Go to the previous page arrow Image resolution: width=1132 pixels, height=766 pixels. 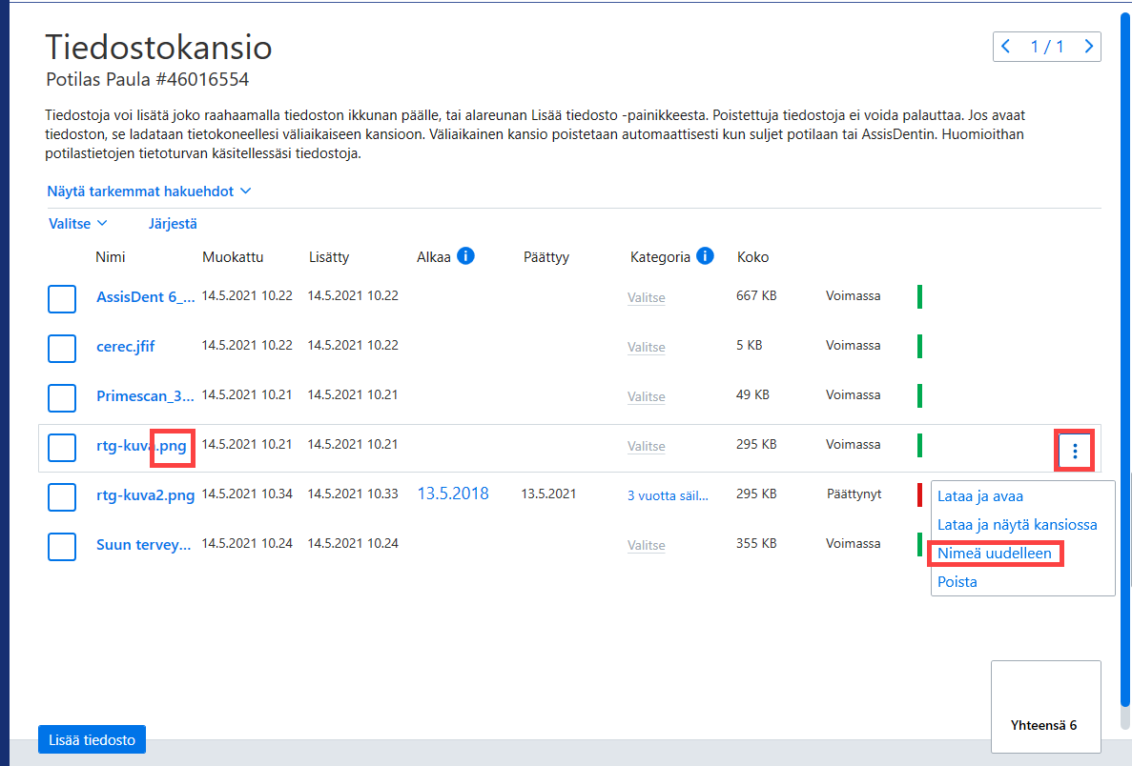1006,47
